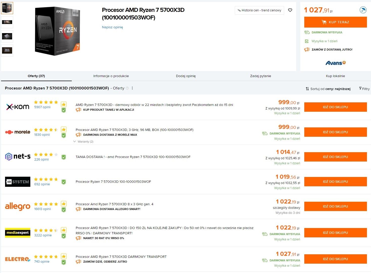Screen dimensions: 371x273
Task: Click the Allegro thumbs-up badge
Action: 64,204
